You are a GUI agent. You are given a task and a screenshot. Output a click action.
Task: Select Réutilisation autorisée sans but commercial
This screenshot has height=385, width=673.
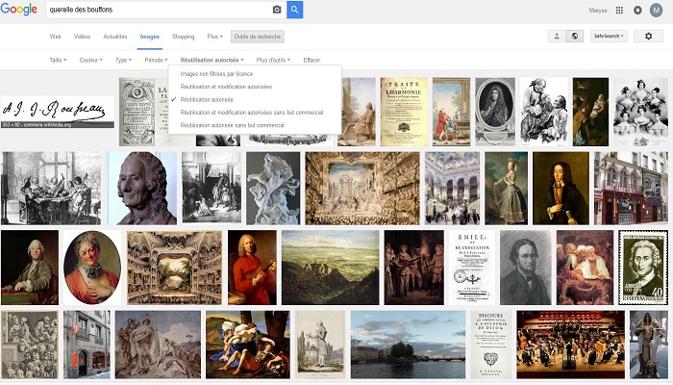point(232,125)
